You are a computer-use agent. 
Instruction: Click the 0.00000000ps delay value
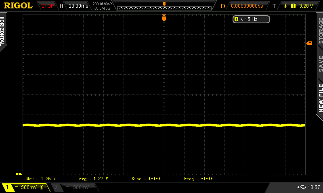pos(247,6)
